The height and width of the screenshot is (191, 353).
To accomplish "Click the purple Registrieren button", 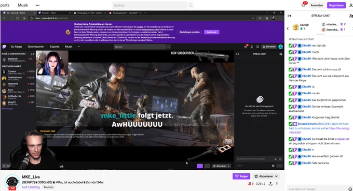I will (336, 5).
